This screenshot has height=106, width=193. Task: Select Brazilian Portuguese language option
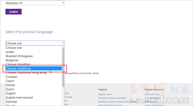coord(34,56)
